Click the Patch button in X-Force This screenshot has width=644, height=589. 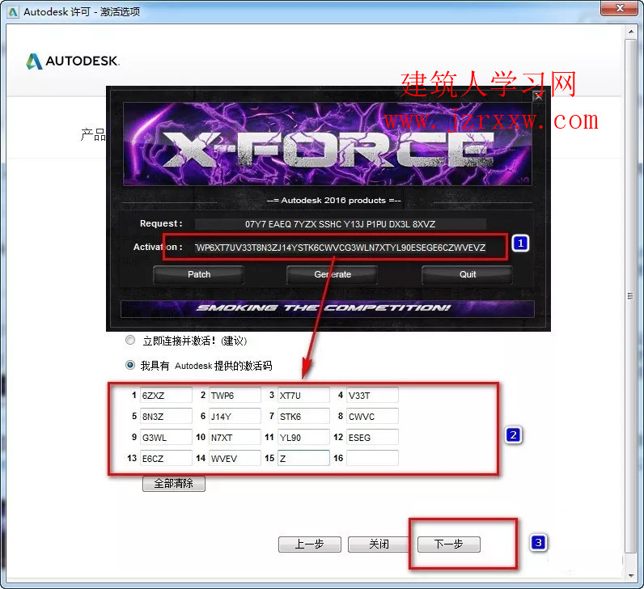coord(199,274)
